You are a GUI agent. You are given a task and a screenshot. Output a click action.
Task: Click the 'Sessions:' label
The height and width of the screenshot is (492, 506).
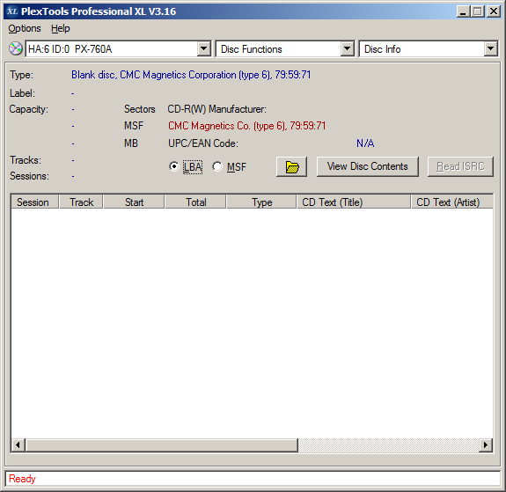pos(29,176)
